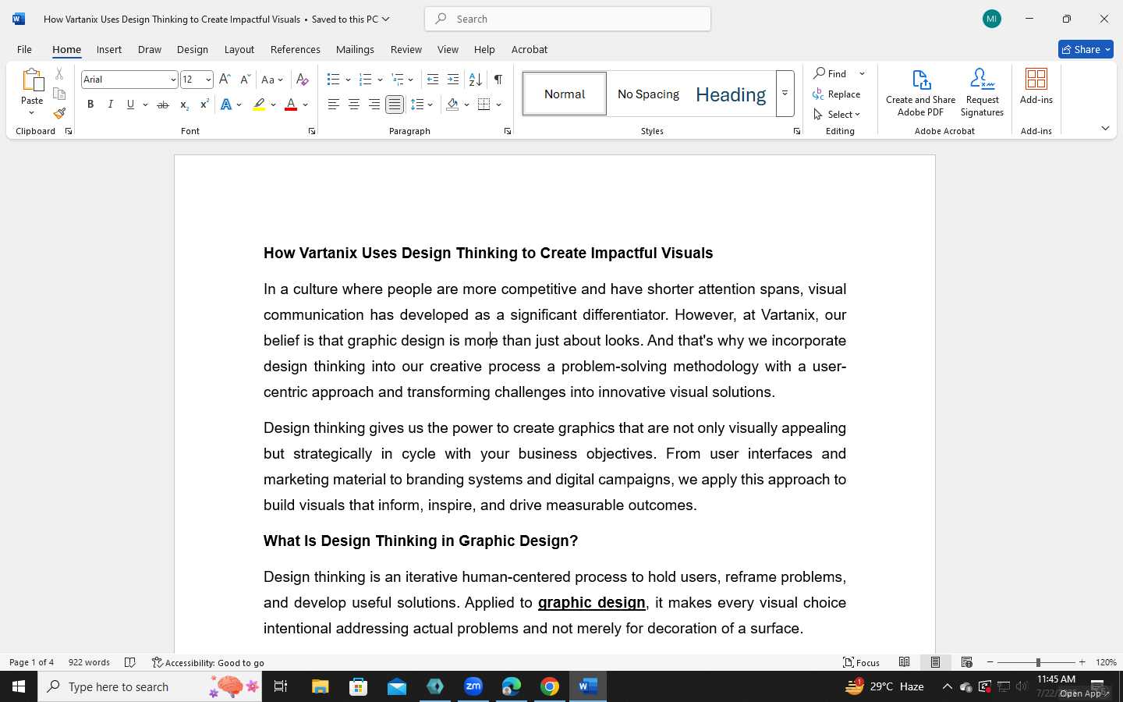Viewport: 1123px width, 702px height.
Task: Toggle Underline formatting
Action: click(130, 105)
